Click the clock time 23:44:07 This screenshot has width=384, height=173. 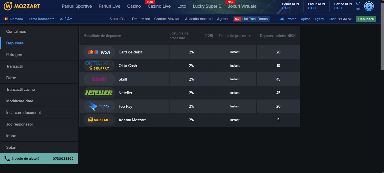(345, 19)
